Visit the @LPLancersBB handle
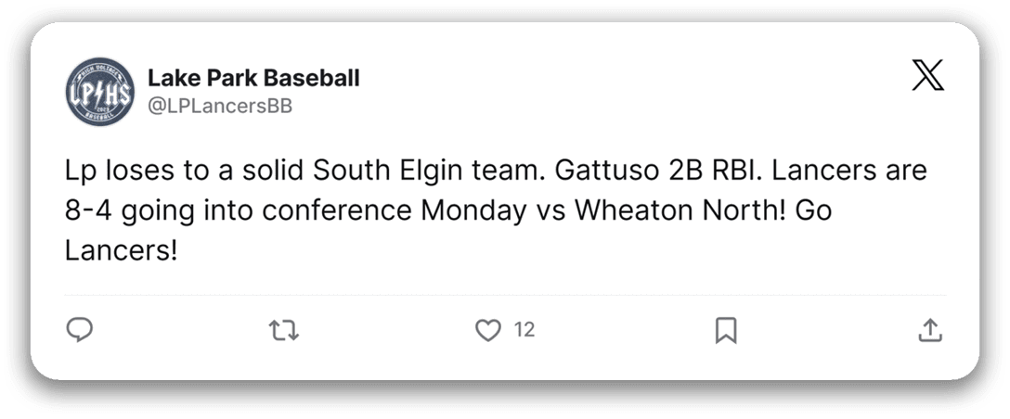Screen dimensions: 1010x419 click(x=220, y=107)
